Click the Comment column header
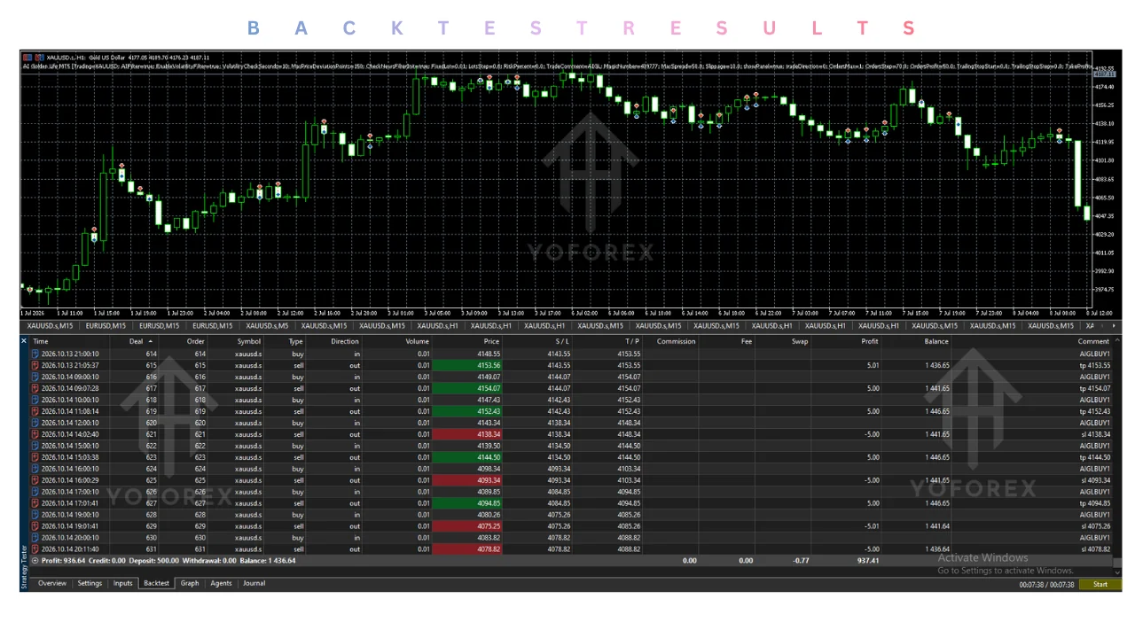This screenshot has height=638, width=1135. tap(1093, 341)
